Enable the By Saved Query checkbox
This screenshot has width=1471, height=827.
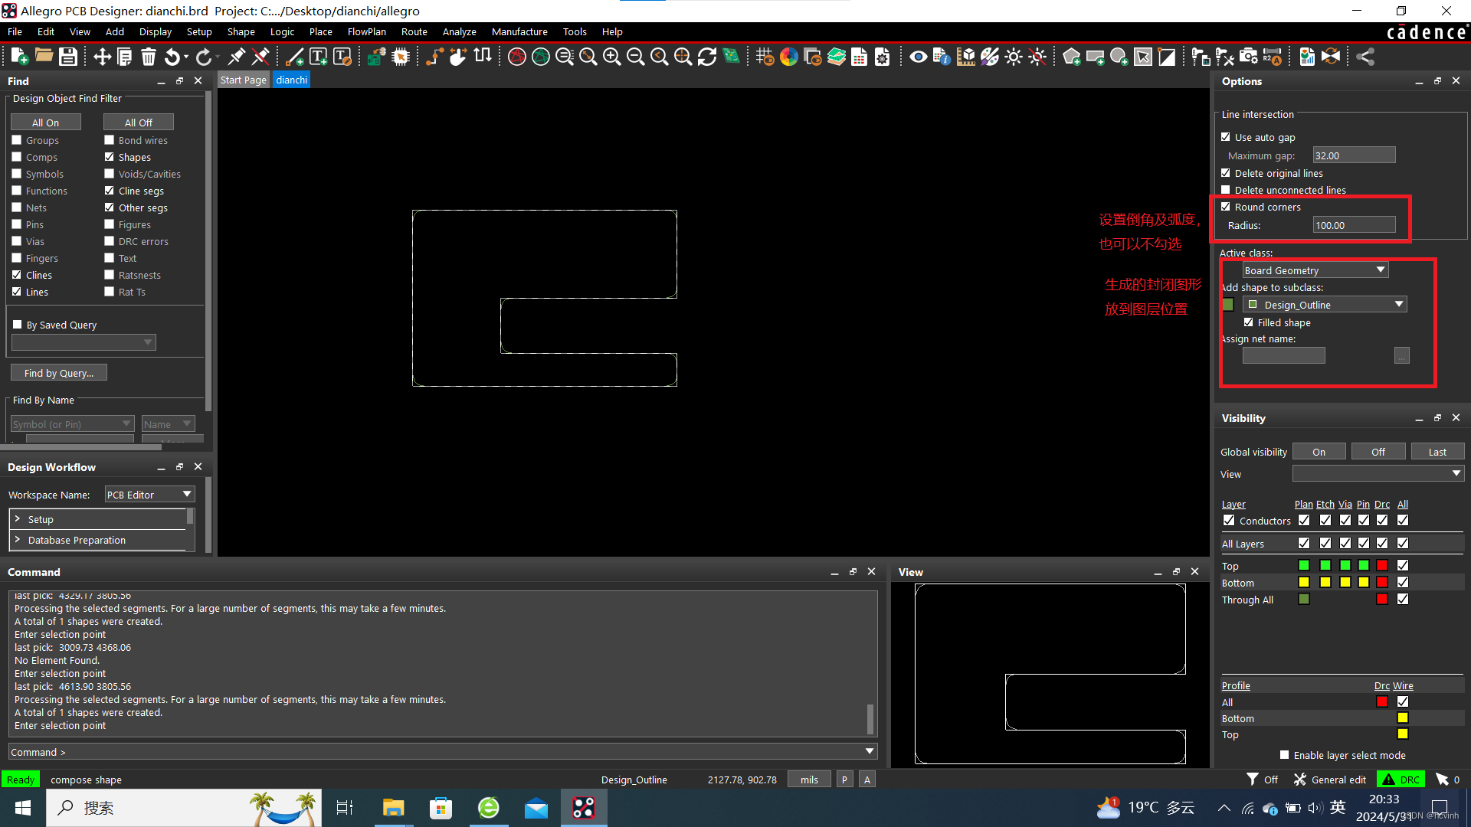[18, 325]
